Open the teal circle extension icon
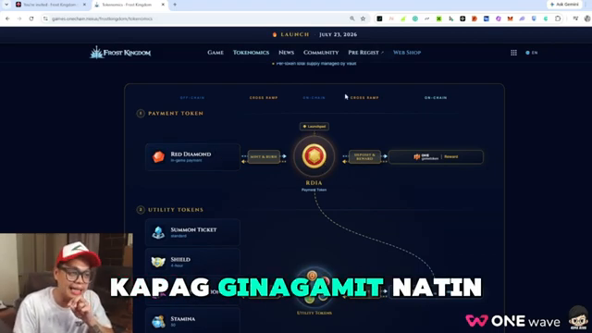Image resolution: width=592 pixels, height=333 pixels. click(415, 18)
